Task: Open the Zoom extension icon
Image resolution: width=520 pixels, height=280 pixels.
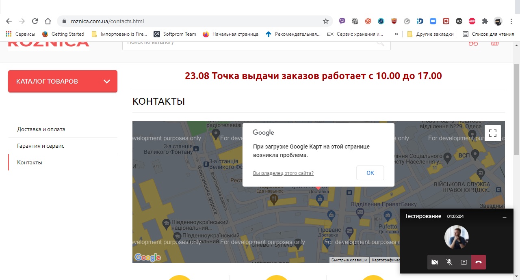Action: (433, 21)
